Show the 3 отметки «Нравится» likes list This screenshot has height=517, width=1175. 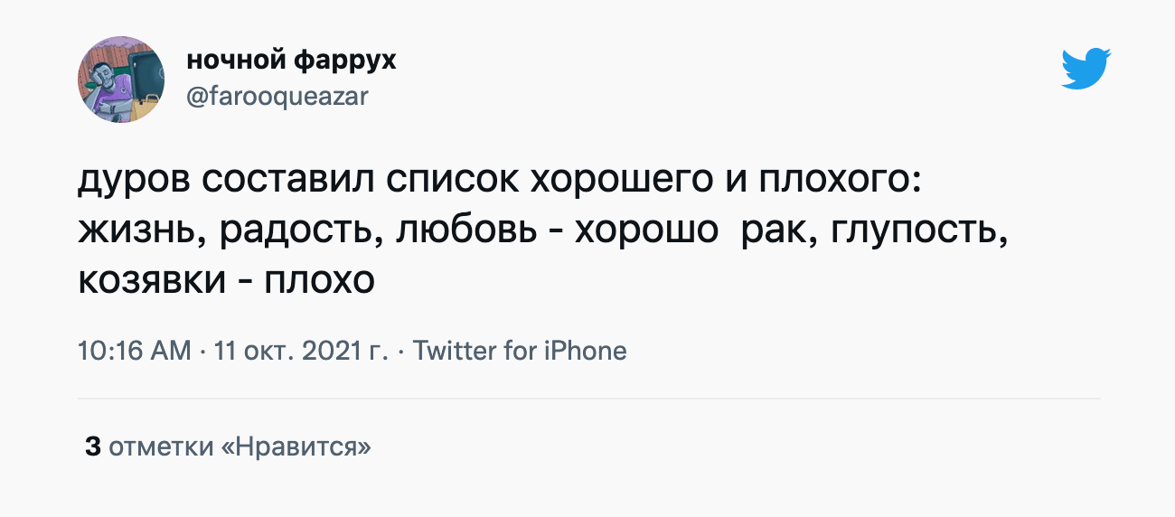click(228, 446)
